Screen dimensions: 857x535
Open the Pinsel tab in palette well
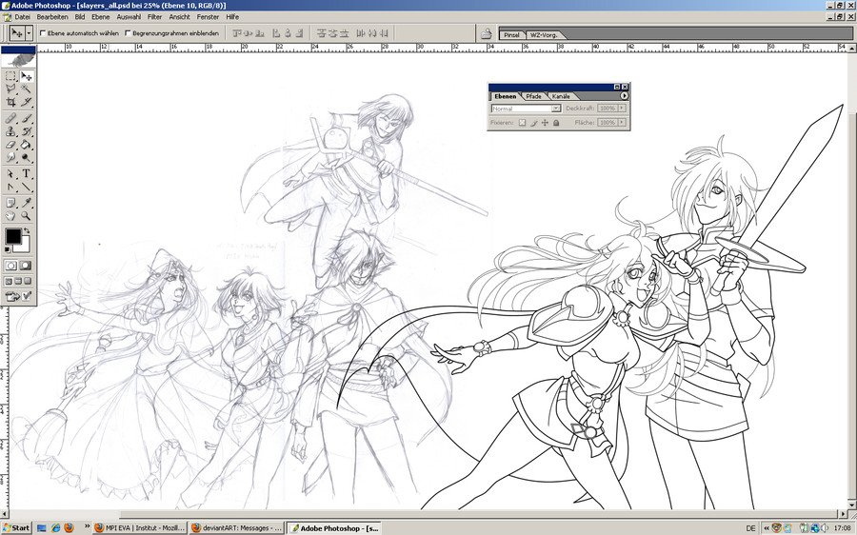coord(511,35)
